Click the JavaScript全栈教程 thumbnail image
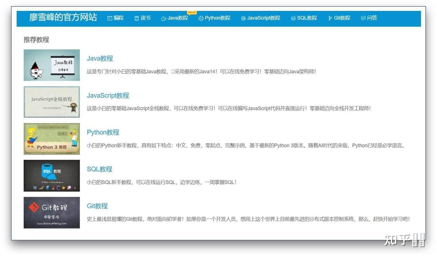This screenshot has height=256, width=437. pyautogui.click(x=51, y=102)
